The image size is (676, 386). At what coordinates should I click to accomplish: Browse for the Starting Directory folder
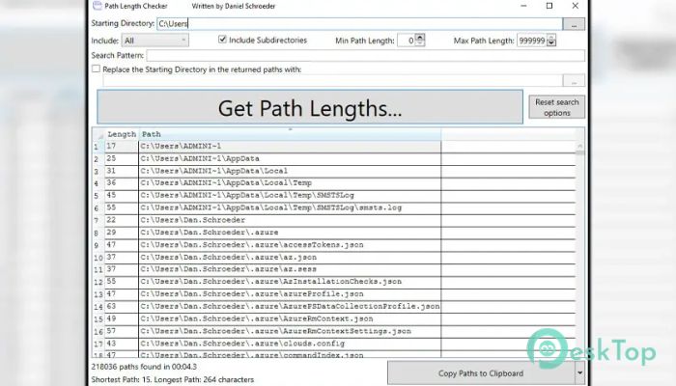[574, 24]
